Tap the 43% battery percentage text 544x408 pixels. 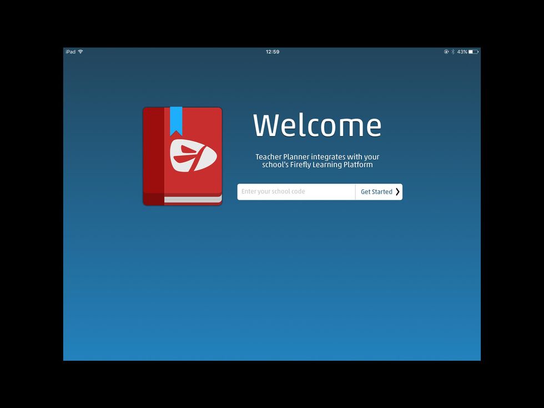(462, 51)
